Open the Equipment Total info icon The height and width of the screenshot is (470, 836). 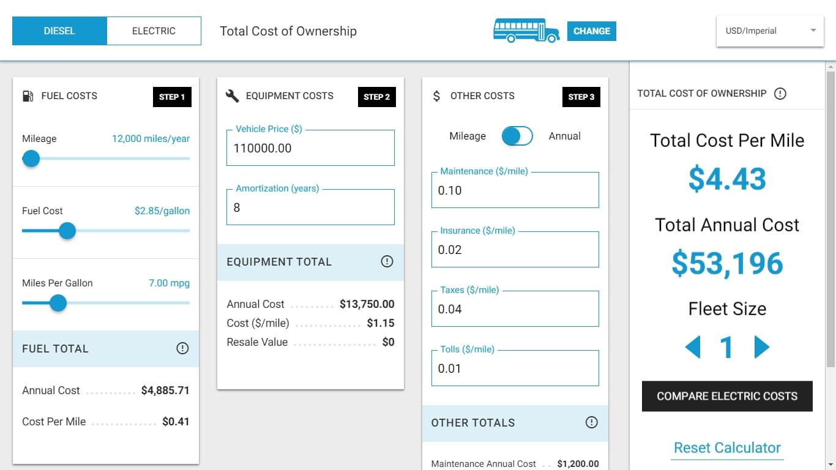(387, 261)
